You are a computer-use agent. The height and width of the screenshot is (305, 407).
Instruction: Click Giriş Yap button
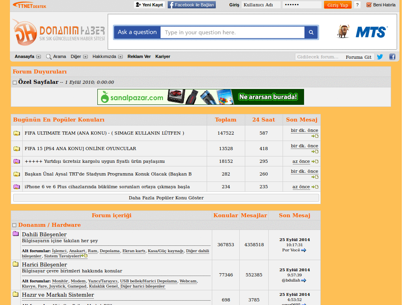[338, 5]
